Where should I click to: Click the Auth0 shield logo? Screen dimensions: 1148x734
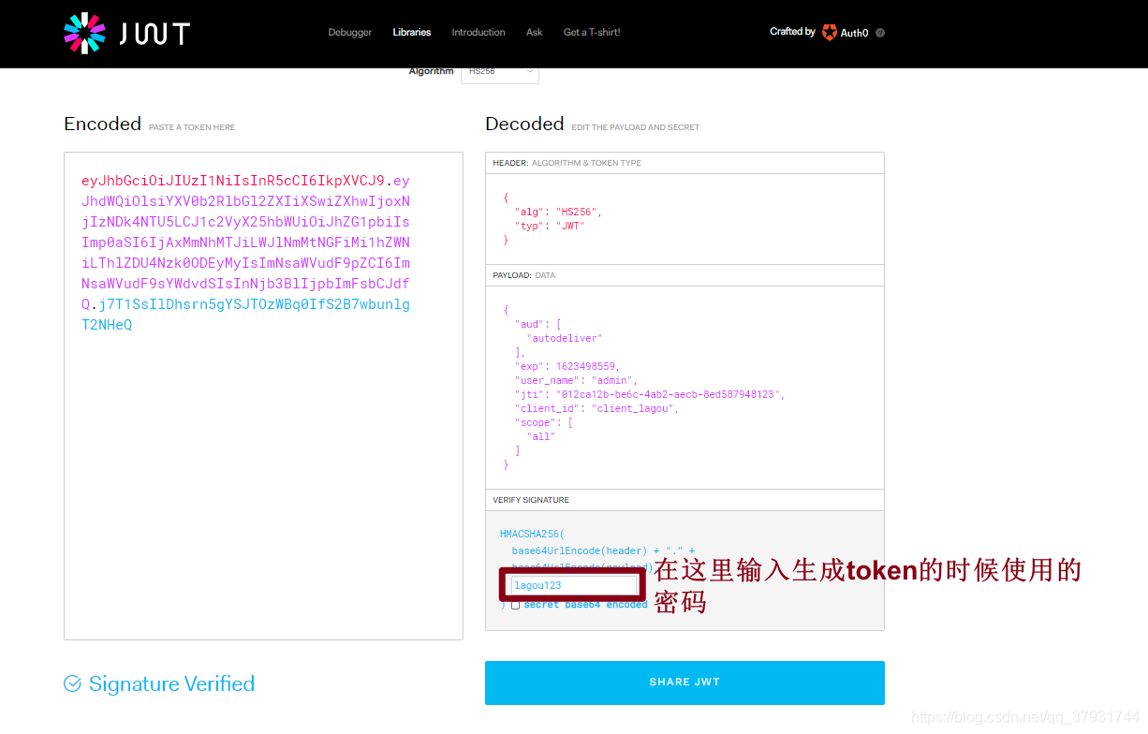tap(830, 32)
